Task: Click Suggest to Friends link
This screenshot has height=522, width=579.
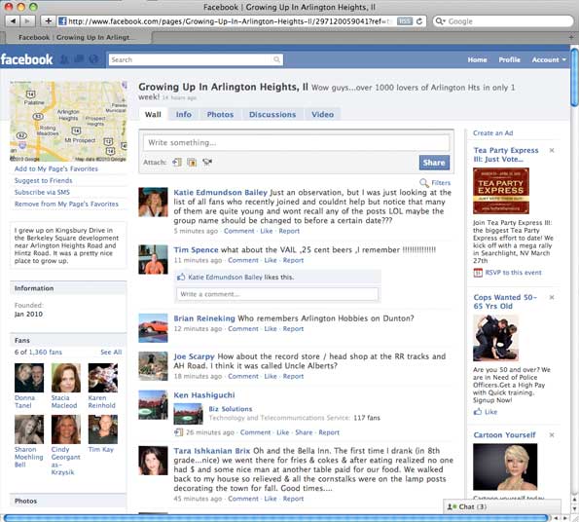Action: click(x=43, y=180)
